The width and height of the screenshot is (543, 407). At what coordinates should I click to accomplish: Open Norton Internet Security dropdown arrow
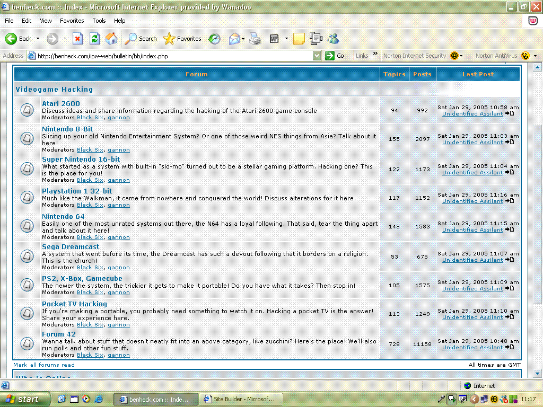click(x=461, y=56)
